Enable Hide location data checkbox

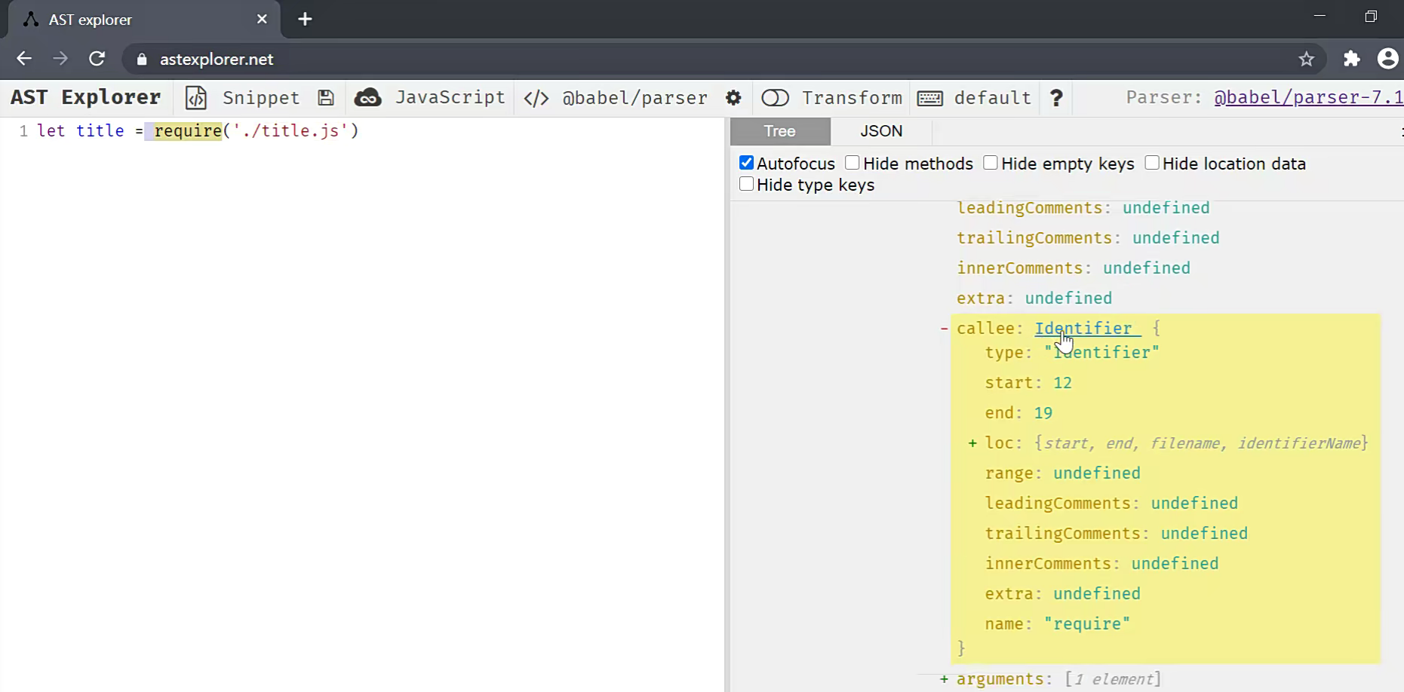[x=1152, y=163]
